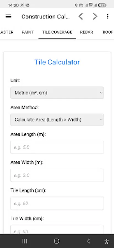Go to previous calculator with left chevron
The width and height of the screenshot is (114, 248).
pyautogui.click(x=81, y=17)
